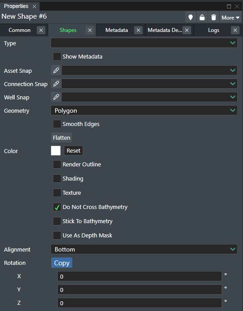Screen dimensions: 243x311
Task: Click the location pin icon
Action: point(191,17)
